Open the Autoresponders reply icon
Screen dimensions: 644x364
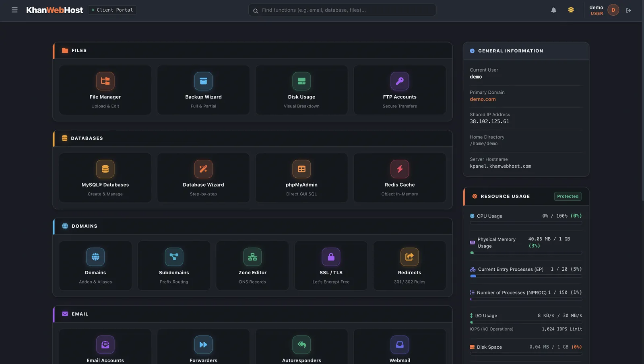[x=301, y=345]
